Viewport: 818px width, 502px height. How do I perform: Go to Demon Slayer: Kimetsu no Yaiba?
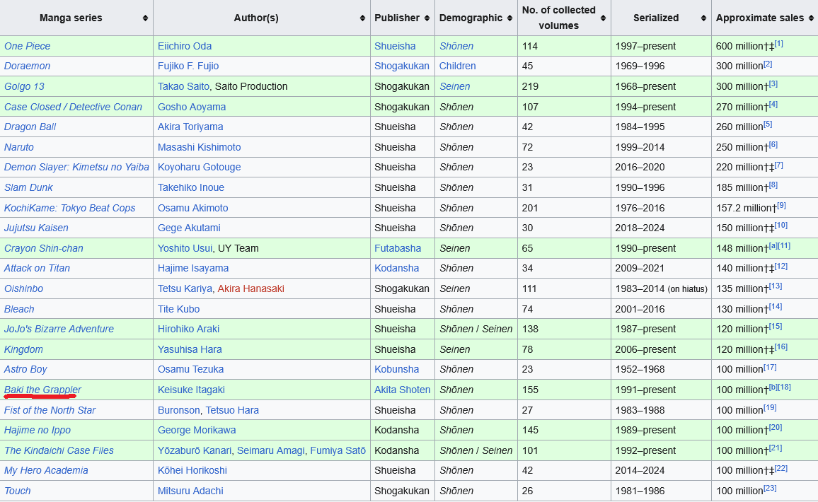76,167
